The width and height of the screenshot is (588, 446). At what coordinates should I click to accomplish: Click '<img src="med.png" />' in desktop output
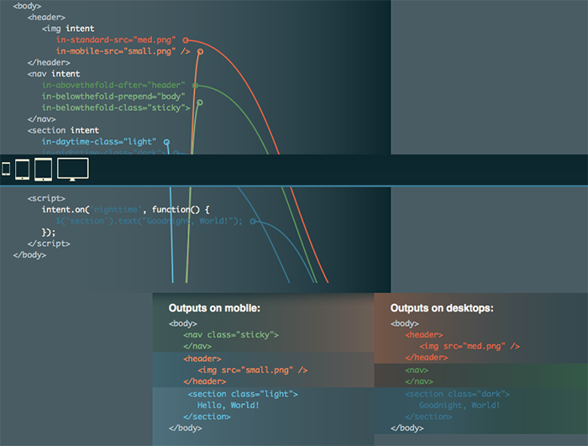(470, 346)
